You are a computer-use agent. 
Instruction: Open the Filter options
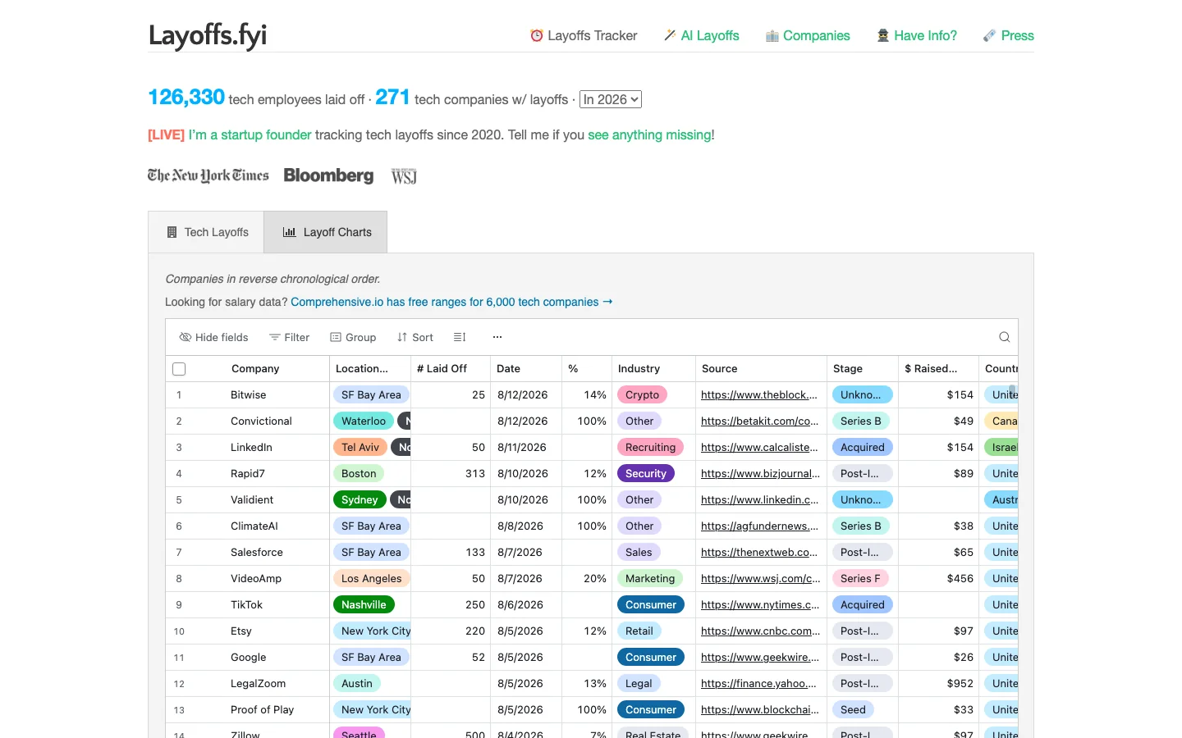[x=289, y=337]
